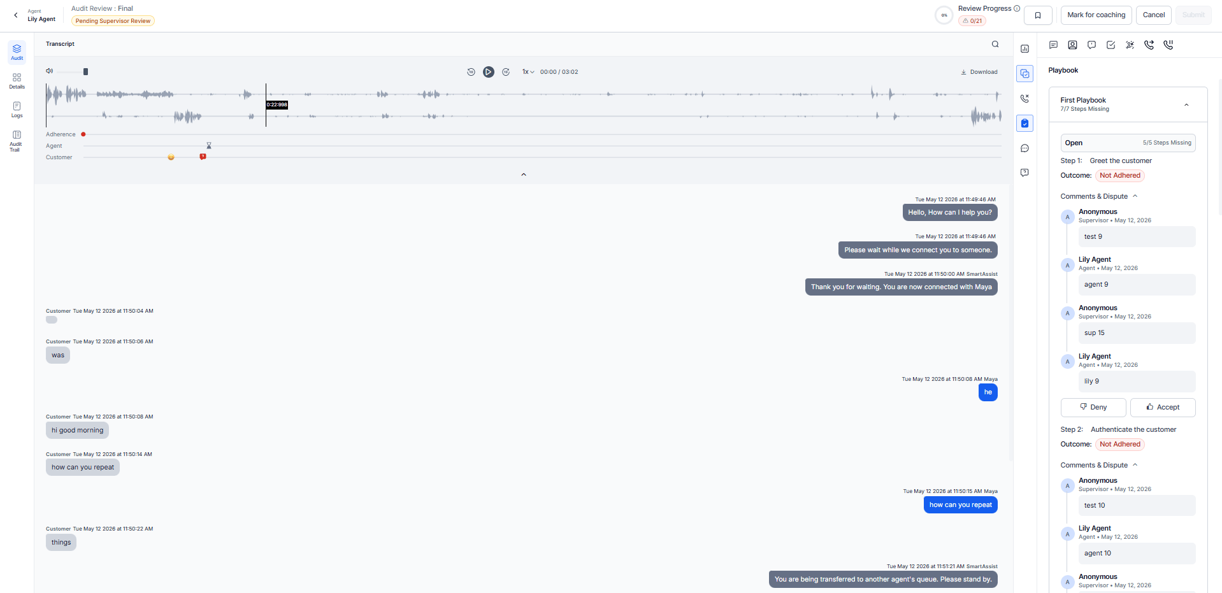Screen dimensions: 1222x593
Task: Click the lower waveform track
Action: tap(523, 116)
